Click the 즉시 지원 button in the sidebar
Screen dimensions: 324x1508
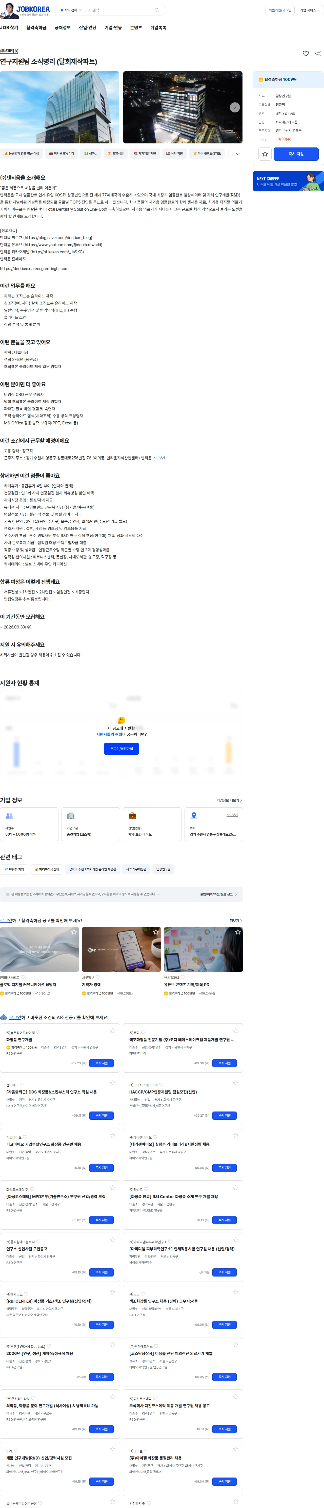click(296, 154)
